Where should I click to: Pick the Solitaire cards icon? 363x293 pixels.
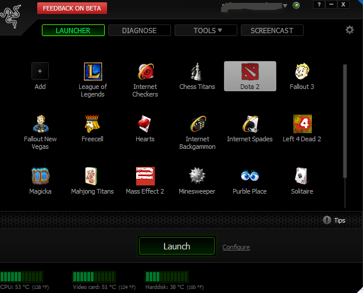click(301, 176)
